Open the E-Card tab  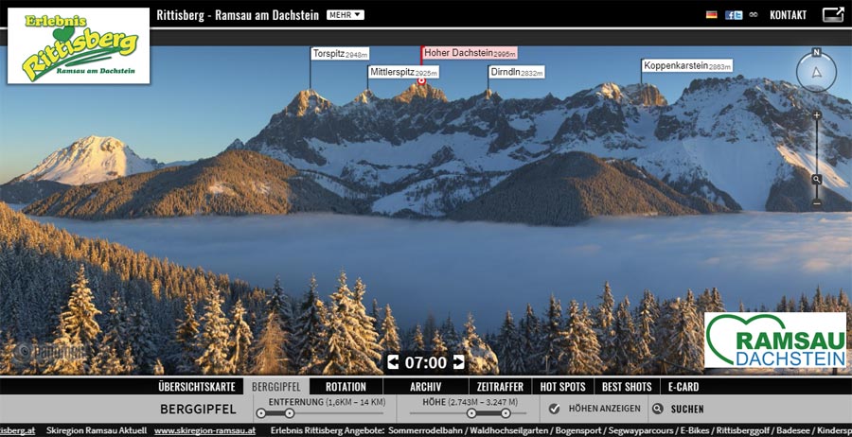tap(683, 387)
